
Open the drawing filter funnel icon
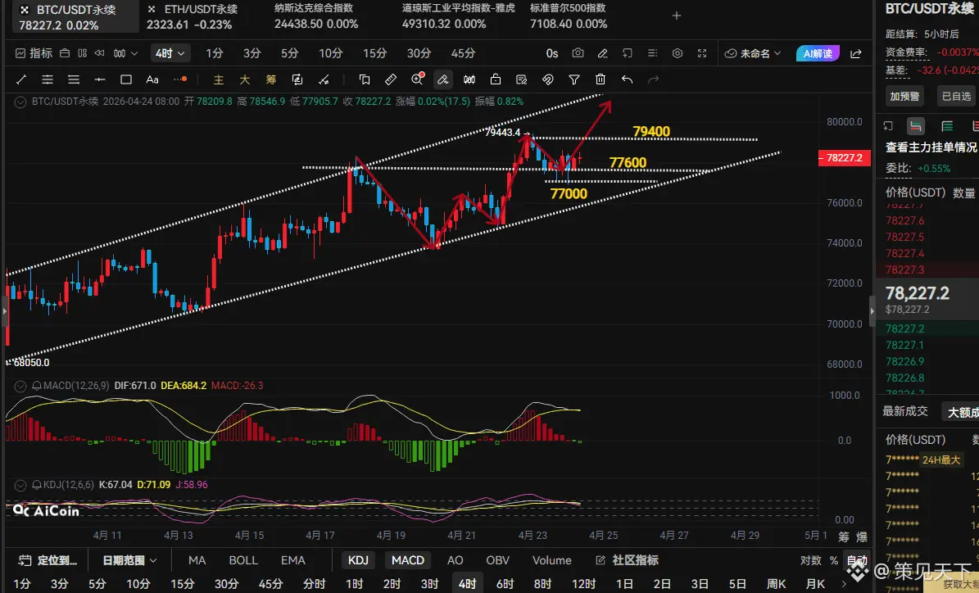pyautogui.click(x=573, y=79)
